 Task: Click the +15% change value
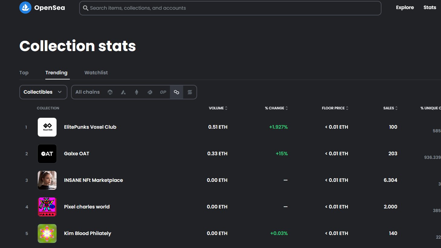[282, 154]
